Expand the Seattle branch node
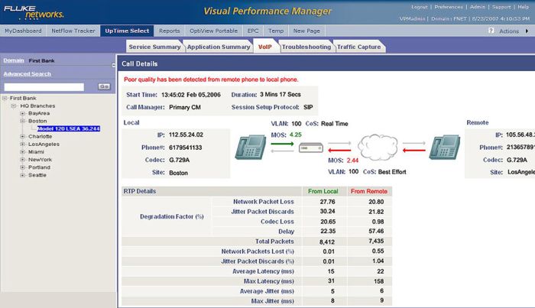This screenshot has width=535, height=308. tap(23, 175)
